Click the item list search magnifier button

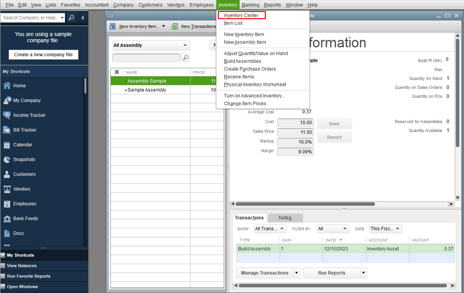point(186,58)
